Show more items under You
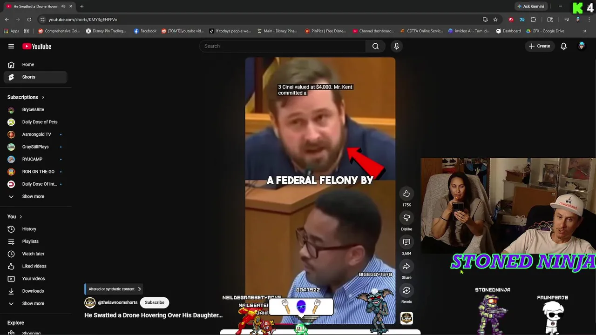 [x=33, y=303]
